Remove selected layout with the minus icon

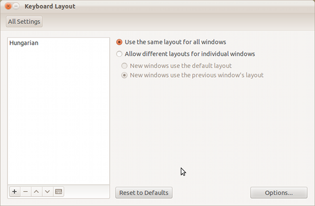click(26, 191)
